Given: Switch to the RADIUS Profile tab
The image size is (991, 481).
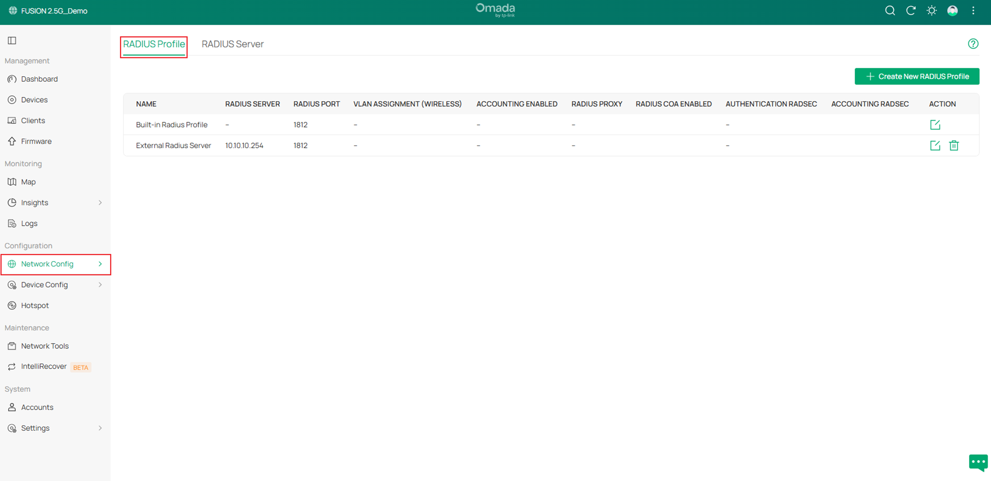Looking at the screenshot, I should [154, 44].
